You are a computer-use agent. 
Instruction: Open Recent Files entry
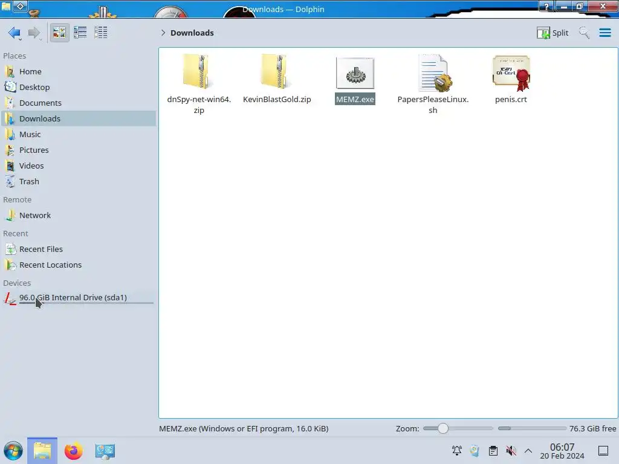78,250
